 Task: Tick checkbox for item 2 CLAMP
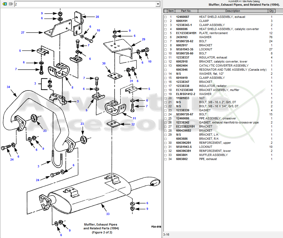click(165, 21)
